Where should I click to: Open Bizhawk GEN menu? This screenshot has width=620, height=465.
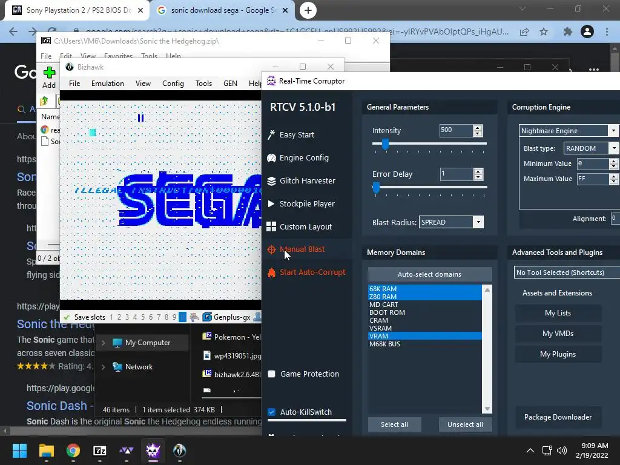point(230,84)
